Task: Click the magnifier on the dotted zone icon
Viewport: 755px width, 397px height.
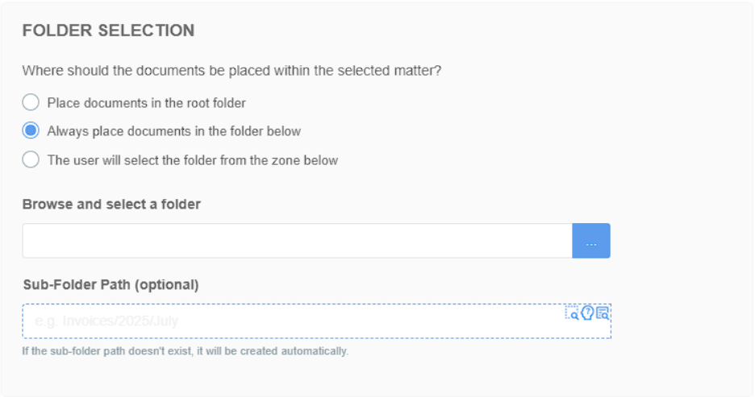Action: click(x=574, y=316)
